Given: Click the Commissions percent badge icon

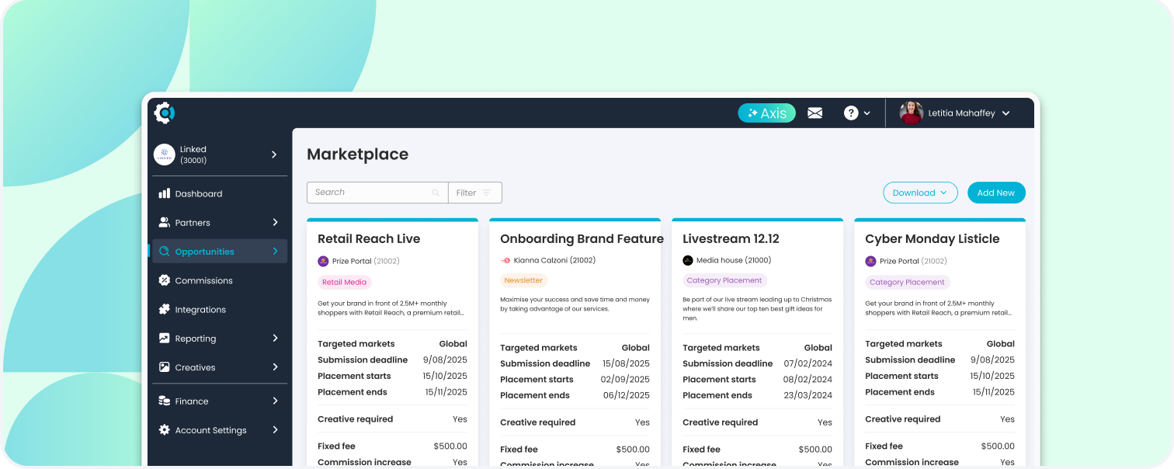Looking at the screenshot, I should pyautogui.click(x=164, y=280).
